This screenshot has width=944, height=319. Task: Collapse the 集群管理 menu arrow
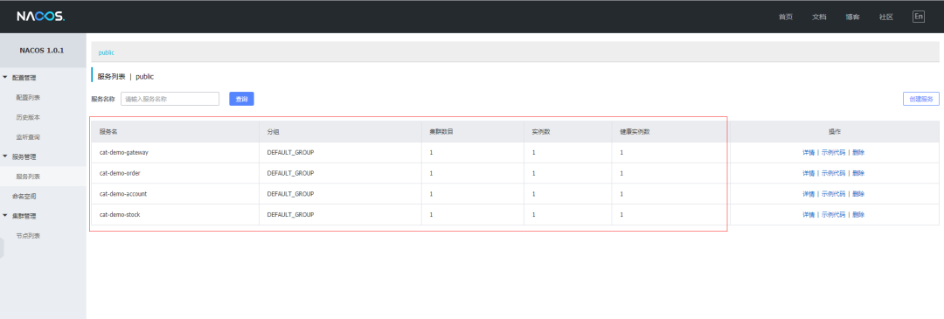click(x=5, y=216)
